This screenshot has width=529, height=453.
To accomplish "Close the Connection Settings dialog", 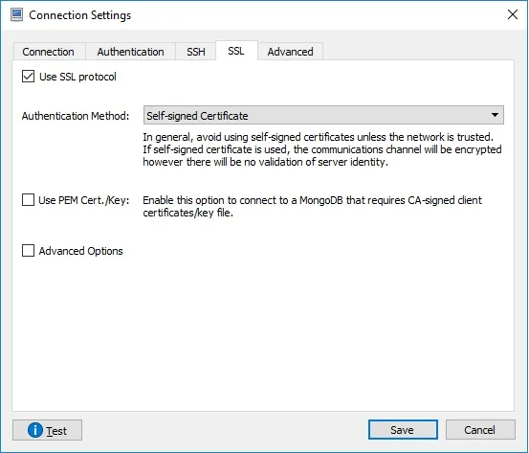I will pos(513,14).
